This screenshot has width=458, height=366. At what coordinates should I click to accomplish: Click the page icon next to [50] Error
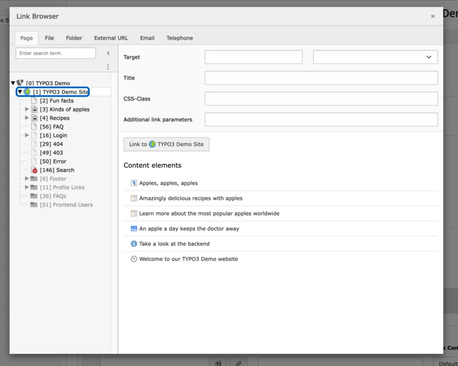tap(34, 161)
